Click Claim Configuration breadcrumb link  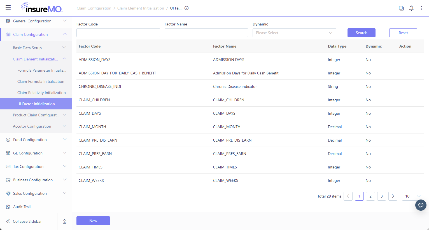(x=94, y=8)
